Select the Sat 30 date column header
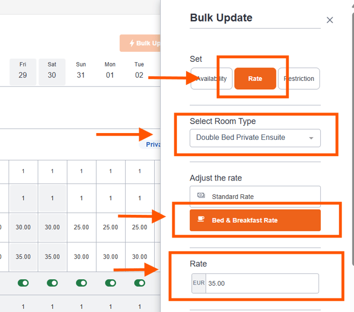This screenshot has height=312, width=354. pyautogui.click(x=52, y=70)
